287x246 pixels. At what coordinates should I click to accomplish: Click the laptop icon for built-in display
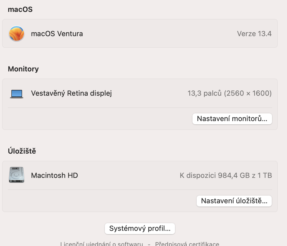pyautogui.click(x=17, y=94)
